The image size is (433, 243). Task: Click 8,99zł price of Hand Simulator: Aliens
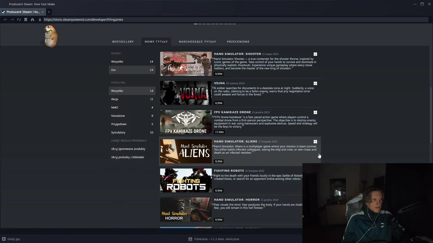(219, 161)
